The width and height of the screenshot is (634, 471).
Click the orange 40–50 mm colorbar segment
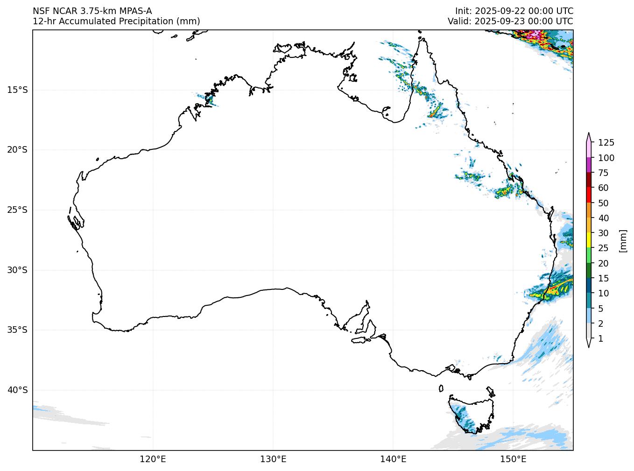589,211
